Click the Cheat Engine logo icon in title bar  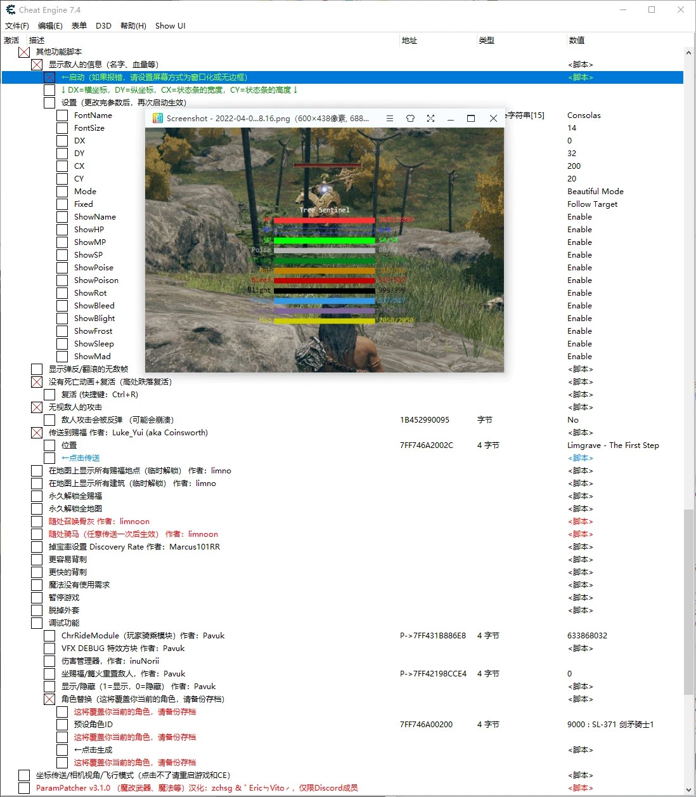click(x=10, y=10)
